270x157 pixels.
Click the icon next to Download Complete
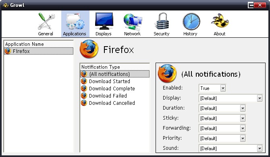point(84,88)
